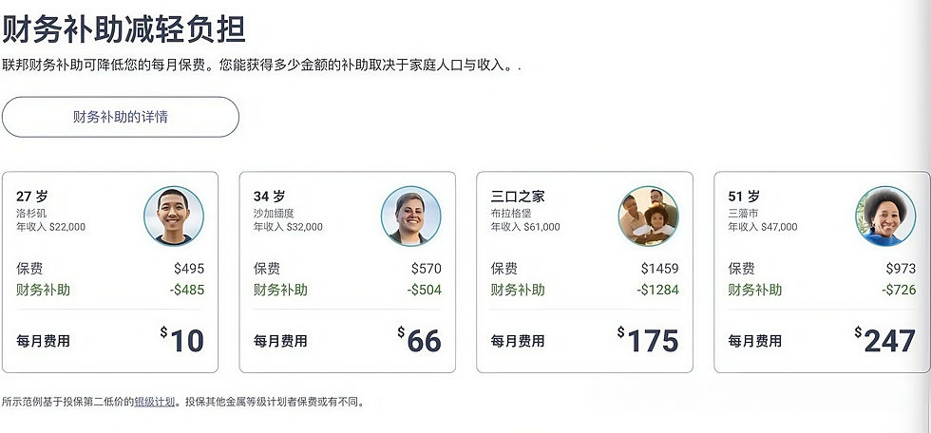This screenshot has width=931, height=433.
Task: Click the $10 monthly cost amount
Action: (x=182, y=340)
